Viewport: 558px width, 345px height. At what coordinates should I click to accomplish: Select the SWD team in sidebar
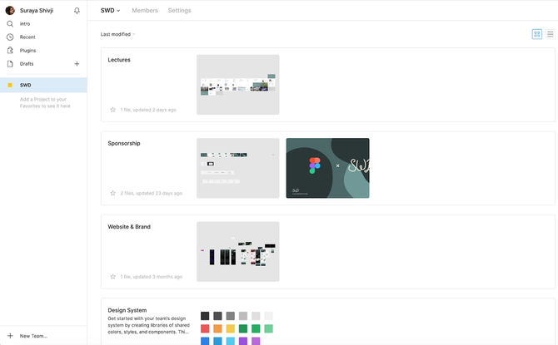tap(43, 85)
